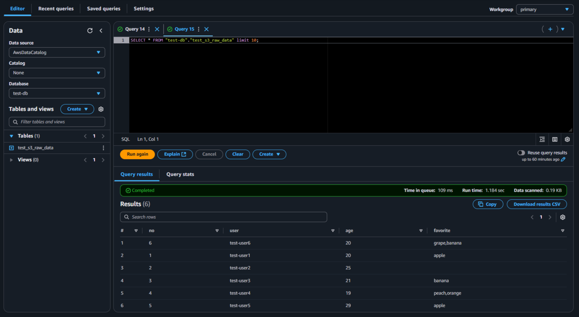Open the Catalog None dropdown
The width and height of the screenshot is (579, 317).
[57, 73]
